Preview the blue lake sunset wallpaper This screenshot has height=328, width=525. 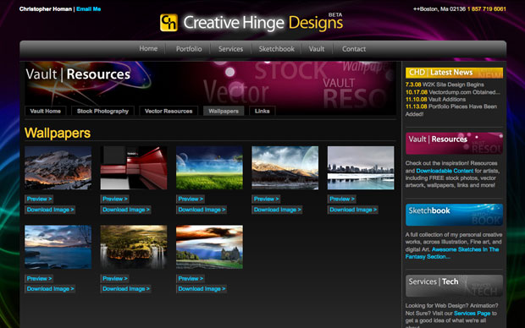click(39, 278)
